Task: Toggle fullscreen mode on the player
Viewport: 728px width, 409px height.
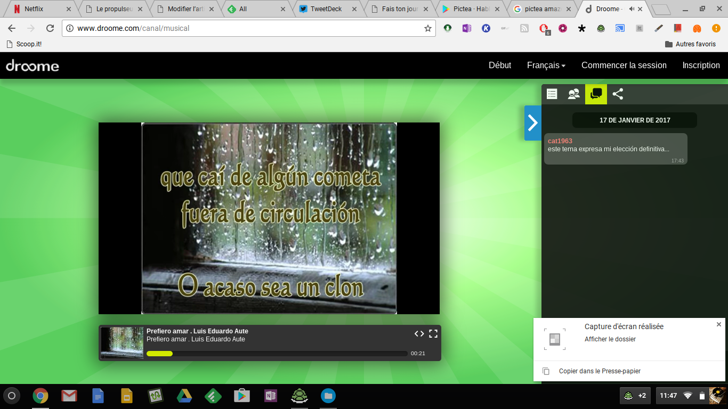Action: (x=433, y=333)
